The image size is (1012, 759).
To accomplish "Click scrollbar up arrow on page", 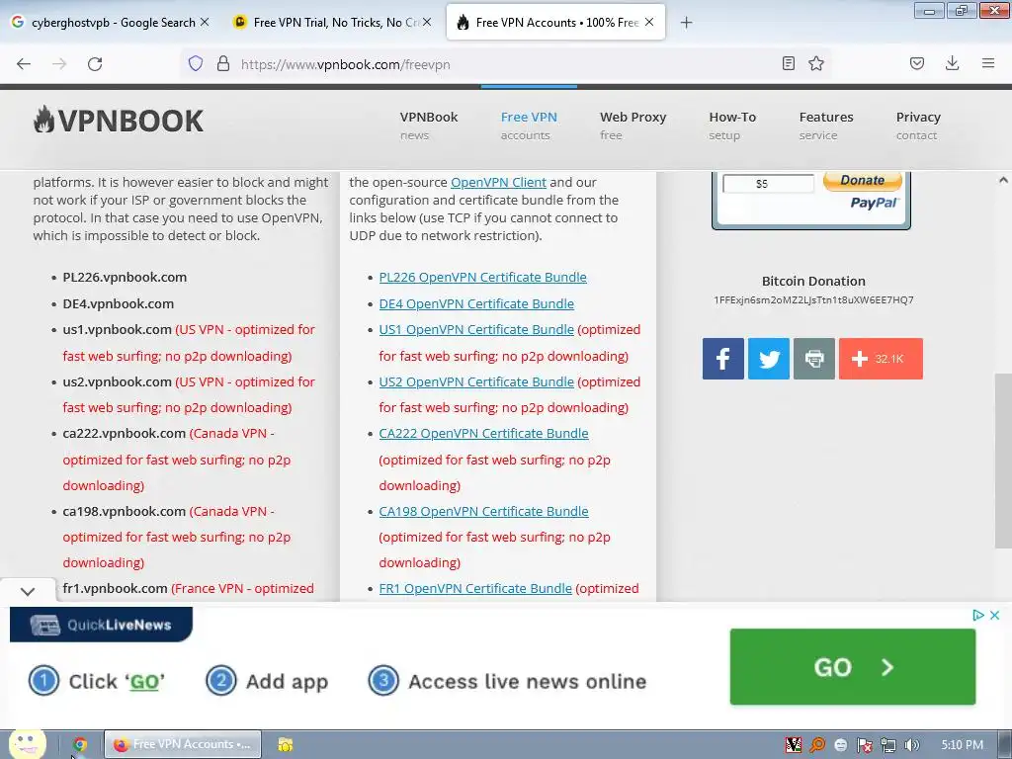I will (x=1003, y=180).
